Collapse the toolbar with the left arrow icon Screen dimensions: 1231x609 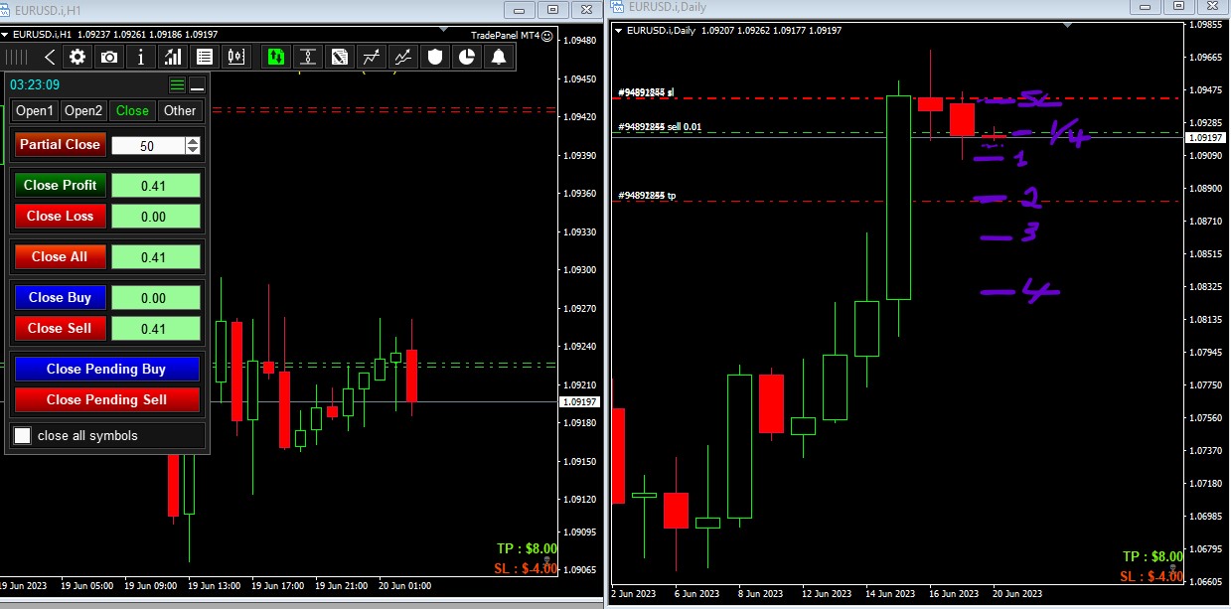pyautogui.click(x=50, y=57)
